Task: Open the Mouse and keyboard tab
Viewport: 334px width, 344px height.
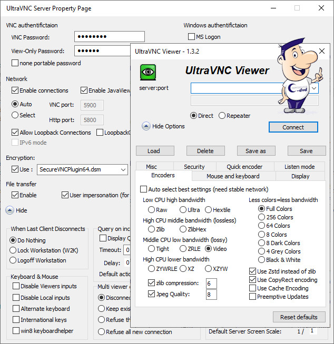Action: pos(232,176)
